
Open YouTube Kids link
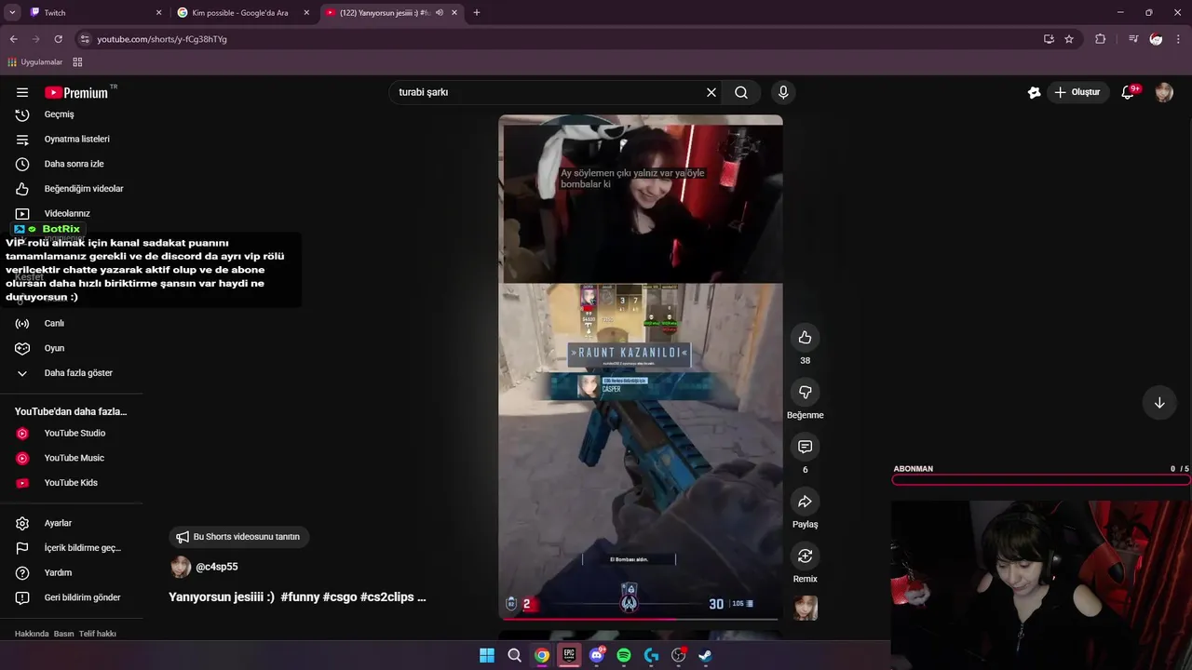tap(71, 483)
